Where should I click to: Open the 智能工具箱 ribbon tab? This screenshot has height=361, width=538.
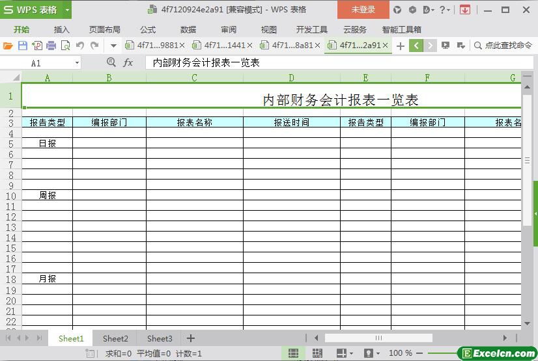click(x=401, y=30)
